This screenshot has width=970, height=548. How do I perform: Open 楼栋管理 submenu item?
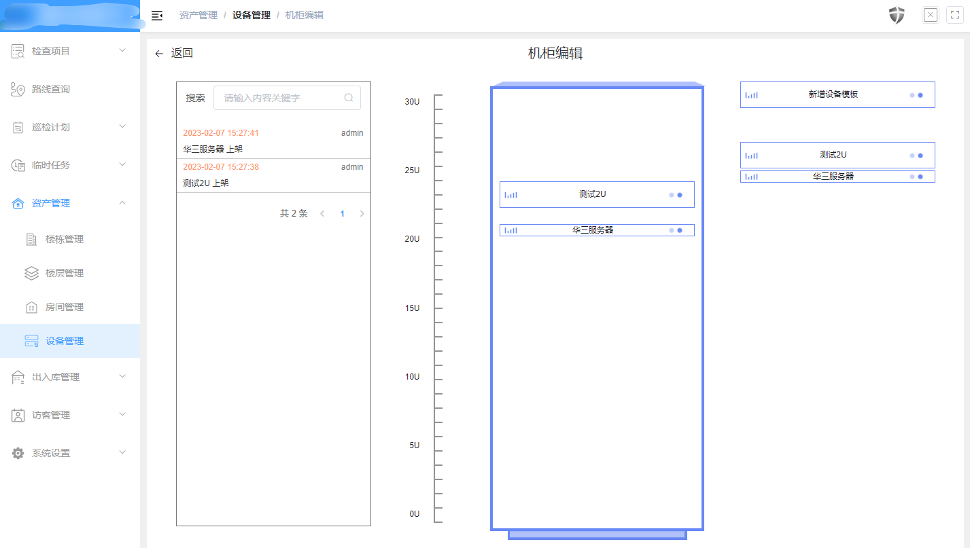pyautogui.click(x=70, y=239)
